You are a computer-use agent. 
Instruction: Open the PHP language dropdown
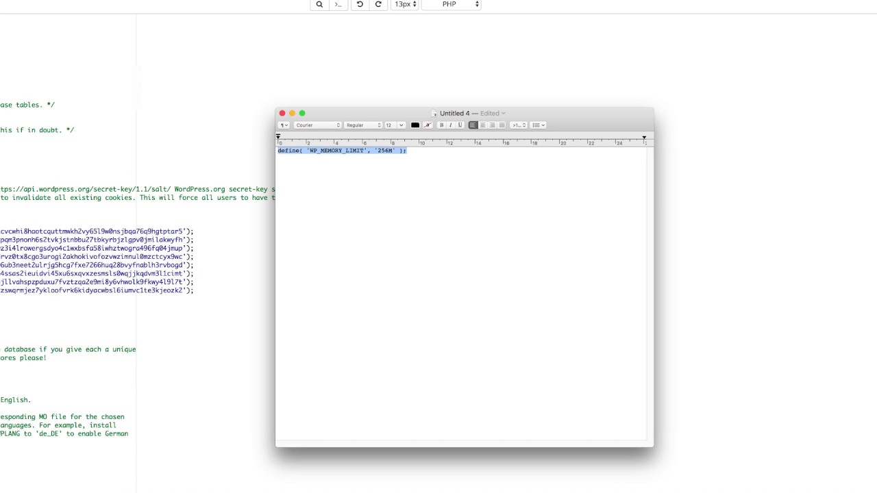451,4
